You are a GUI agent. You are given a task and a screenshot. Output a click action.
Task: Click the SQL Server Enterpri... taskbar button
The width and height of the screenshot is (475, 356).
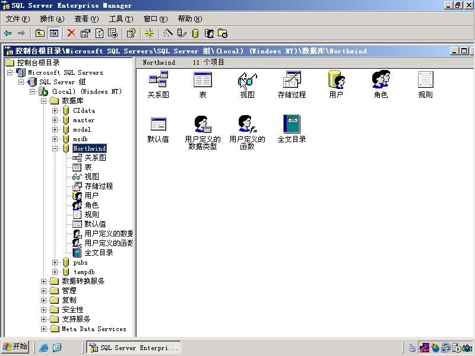pos(134,347)
